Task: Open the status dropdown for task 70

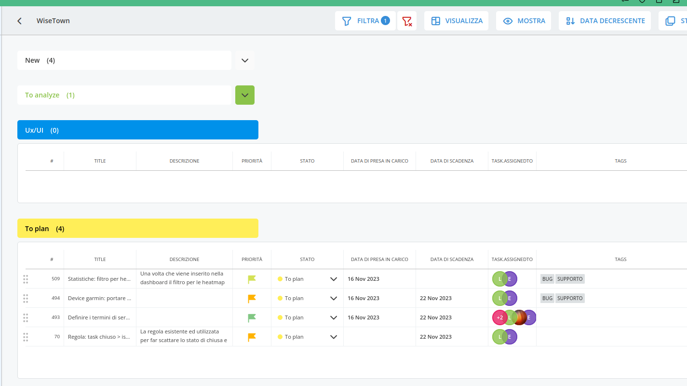Action: [333, 337]
